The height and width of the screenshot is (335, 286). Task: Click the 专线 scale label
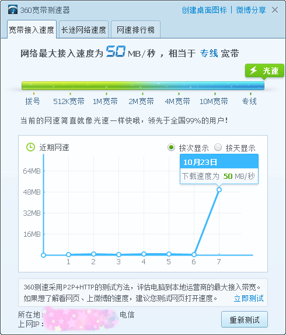pyautogui.click(x=249, y=101)
